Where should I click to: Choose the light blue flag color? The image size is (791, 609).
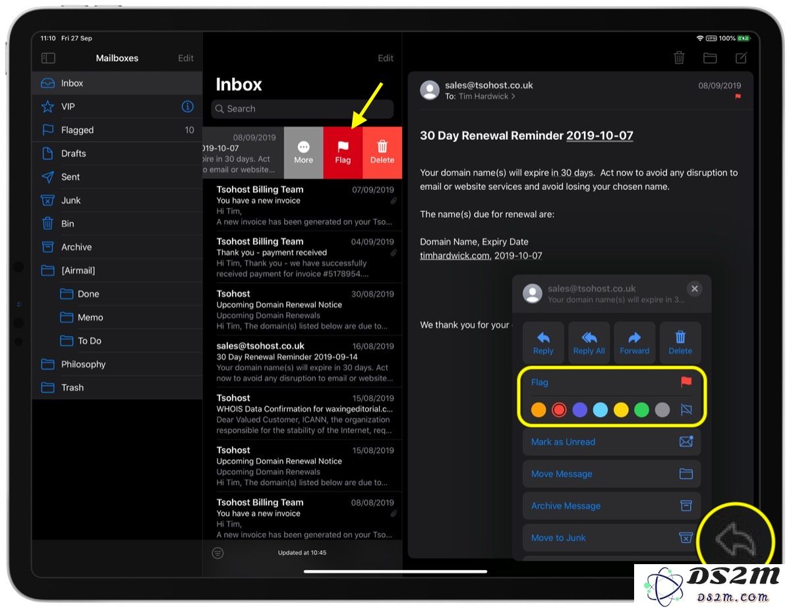601,410
